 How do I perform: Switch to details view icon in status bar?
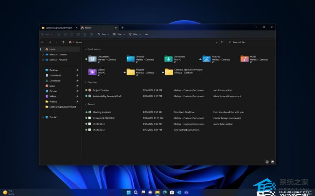pyautogui.click(x=267, y=162)
